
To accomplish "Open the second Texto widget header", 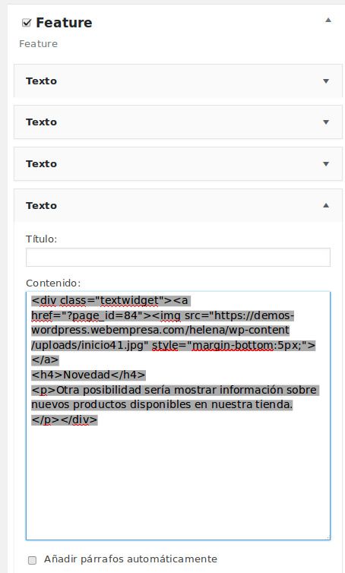I will pyautogui.click(x=178, y=122).
